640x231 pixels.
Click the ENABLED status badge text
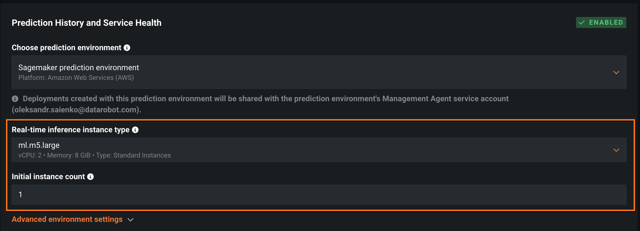point(606,22)
